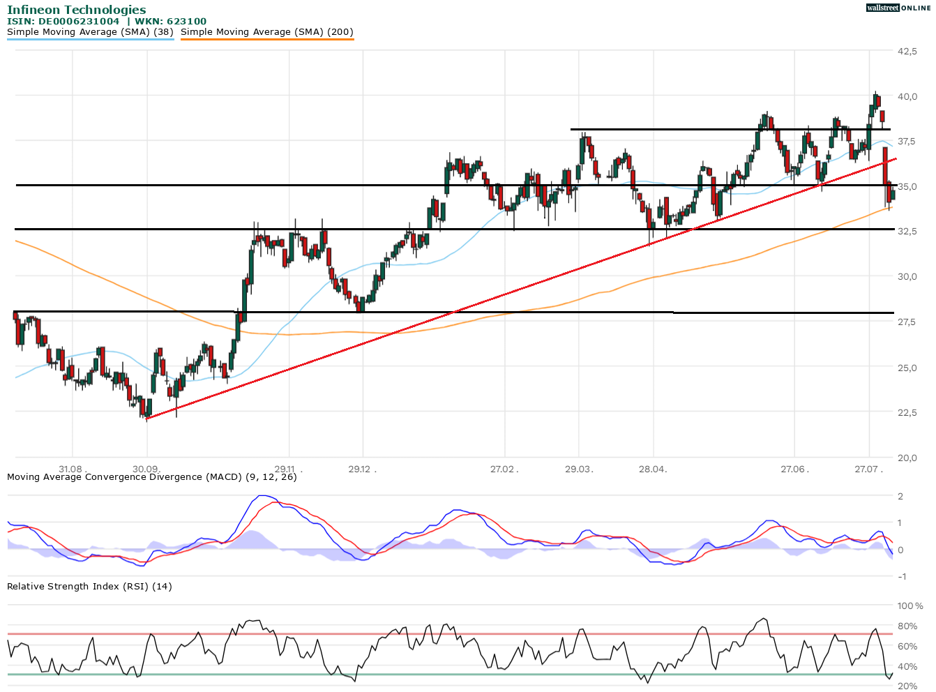Click the 27.07. date axis label
Image resolution: width=936 pixels, height=692 pixels.
click(870, 469)
